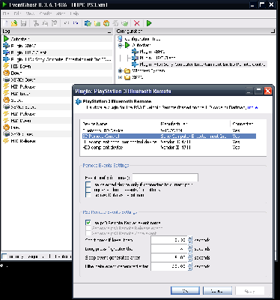Click the Paste clipboard toolbar icon
The height and width of the screenshot is (300, 280).
(x=54, y=23)
